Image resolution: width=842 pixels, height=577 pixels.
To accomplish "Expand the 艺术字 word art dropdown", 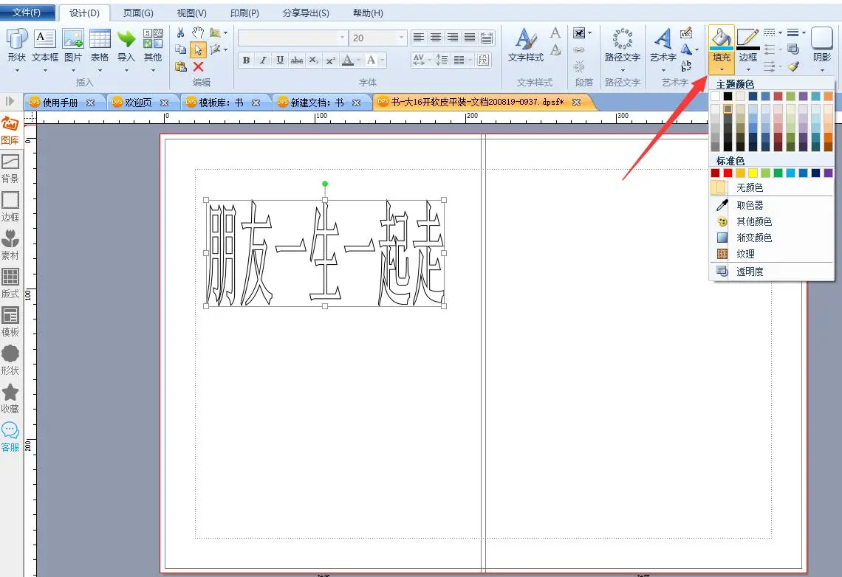I will (663, 71).
